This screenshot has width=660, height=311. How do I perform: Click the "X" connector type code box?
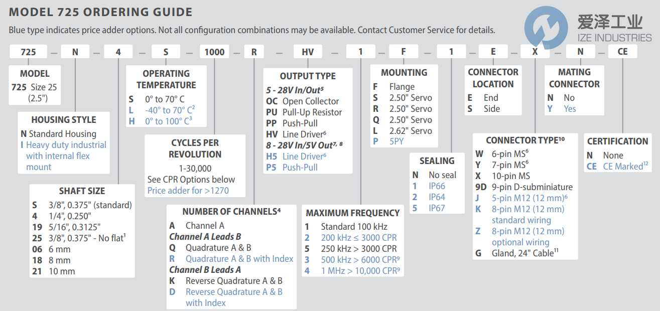(535, 52)
